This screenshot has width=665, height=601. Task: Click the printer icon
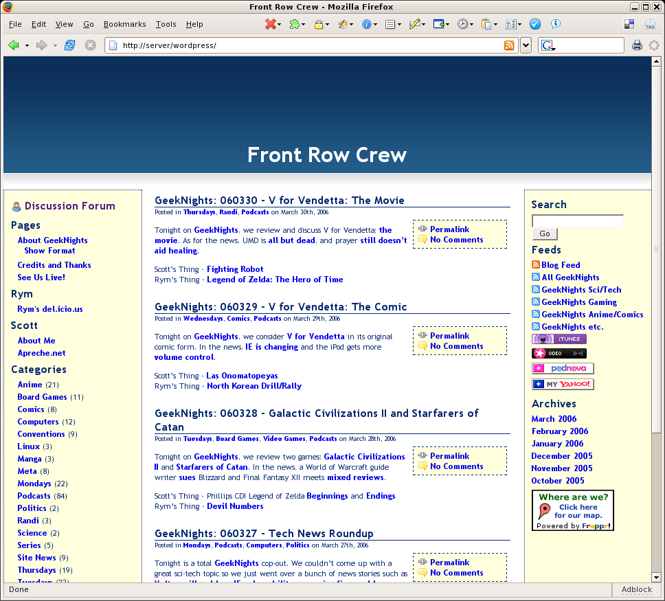[637, 45]
